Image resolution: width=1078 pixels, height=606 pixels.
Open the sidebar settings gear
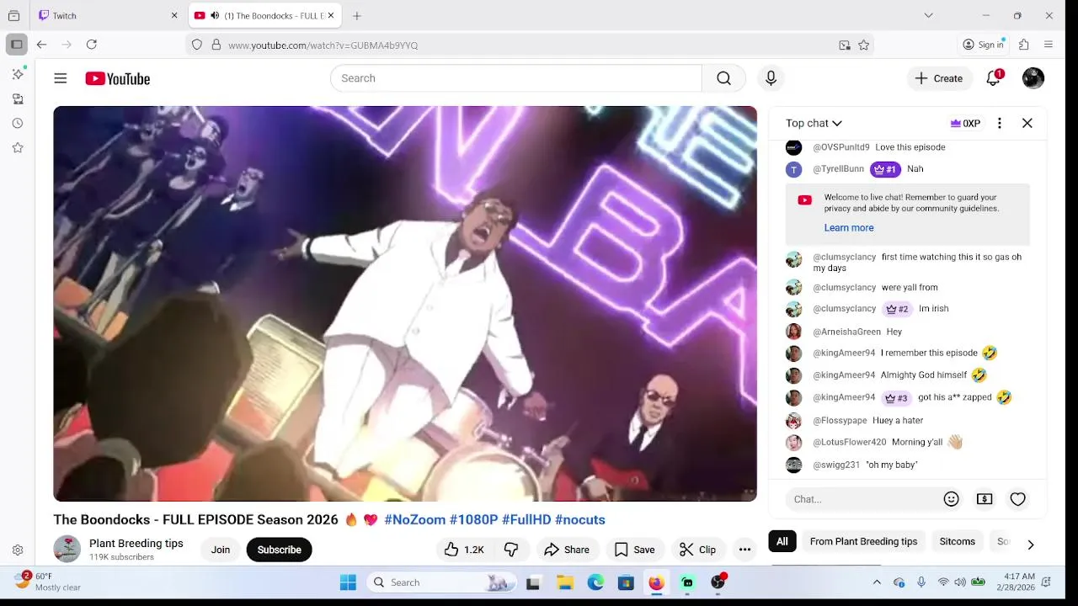(x=17, y=550)
